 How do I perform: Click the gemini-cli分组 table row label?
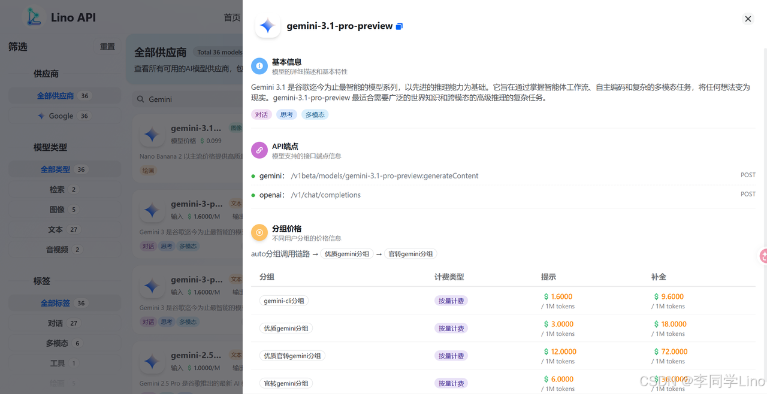[284, 301]
